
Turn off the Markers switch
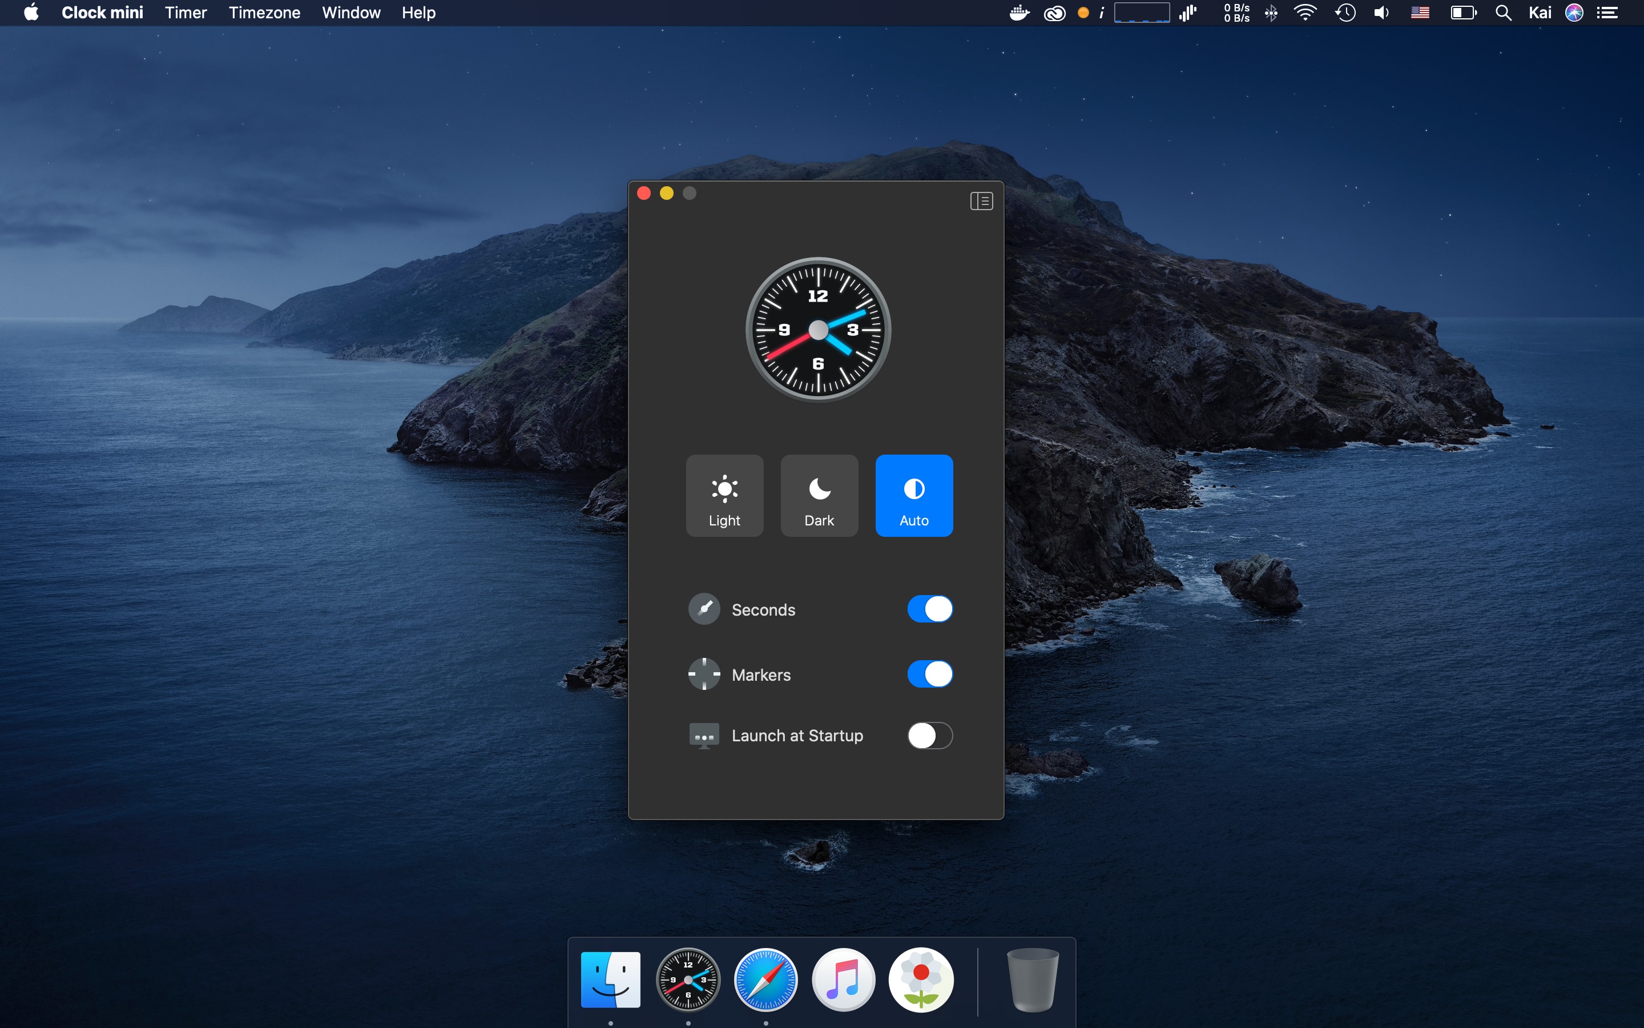point(929,674)
